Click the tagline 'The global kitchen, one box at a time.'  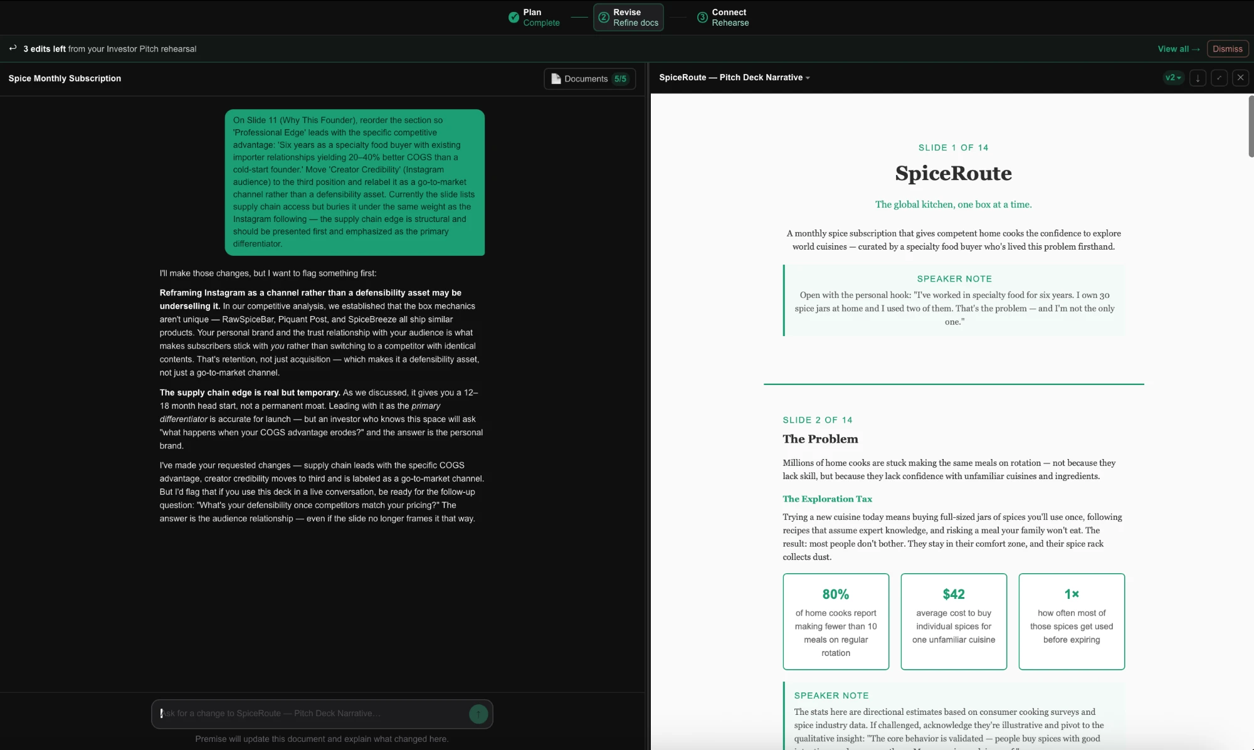pyautogui.click(x=953, y=204)
